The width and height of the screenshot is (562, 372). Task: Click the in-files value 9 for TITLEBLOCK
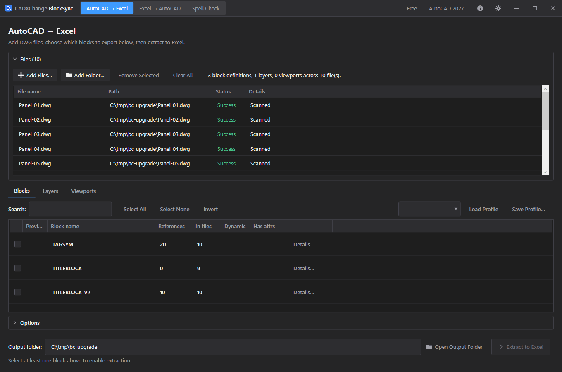(x=199, y=268)
